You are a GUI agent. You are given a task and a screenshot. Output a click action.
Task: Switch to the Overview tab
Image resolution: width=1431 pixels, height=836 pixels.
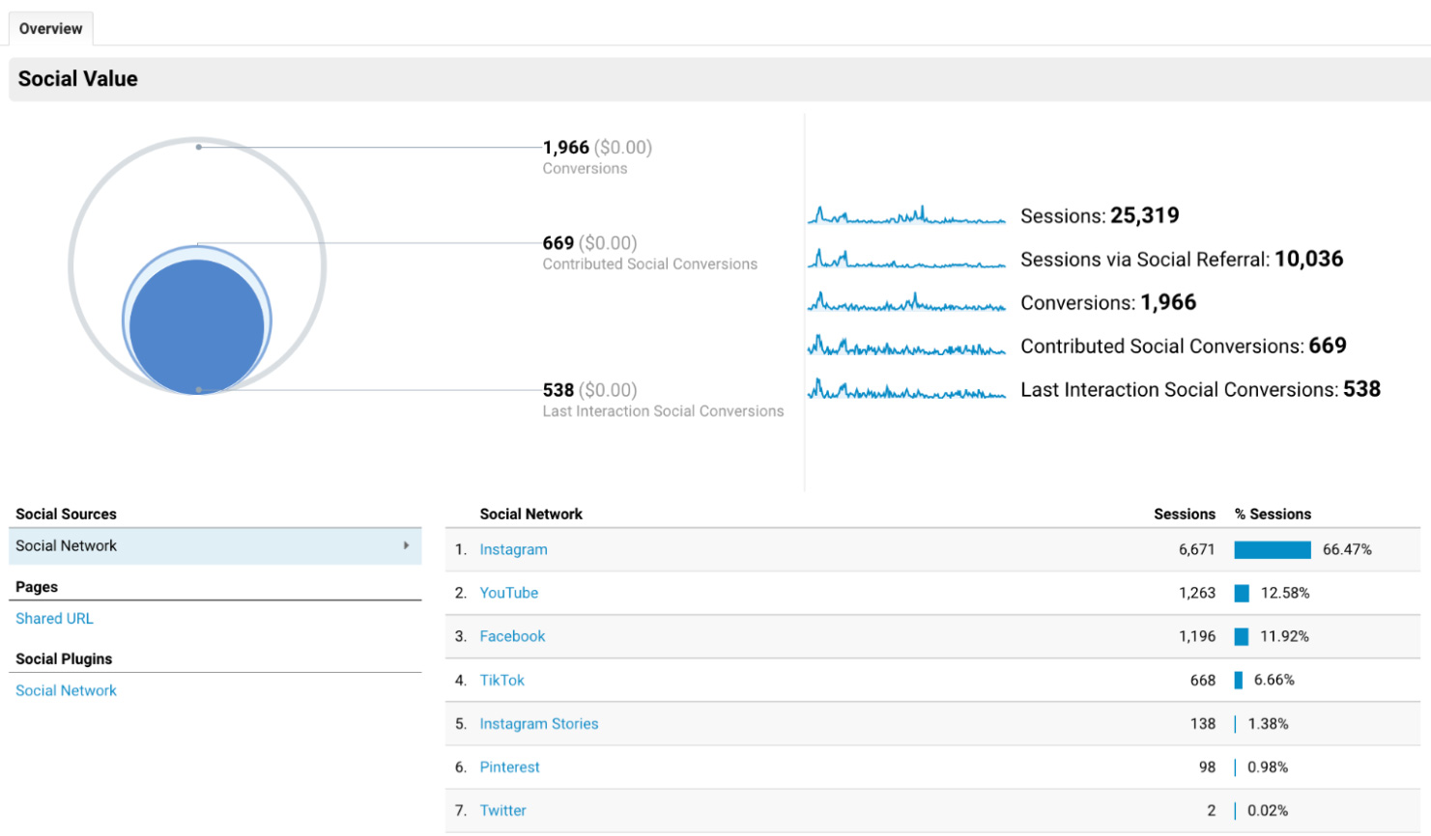click(x=49, y=28)
